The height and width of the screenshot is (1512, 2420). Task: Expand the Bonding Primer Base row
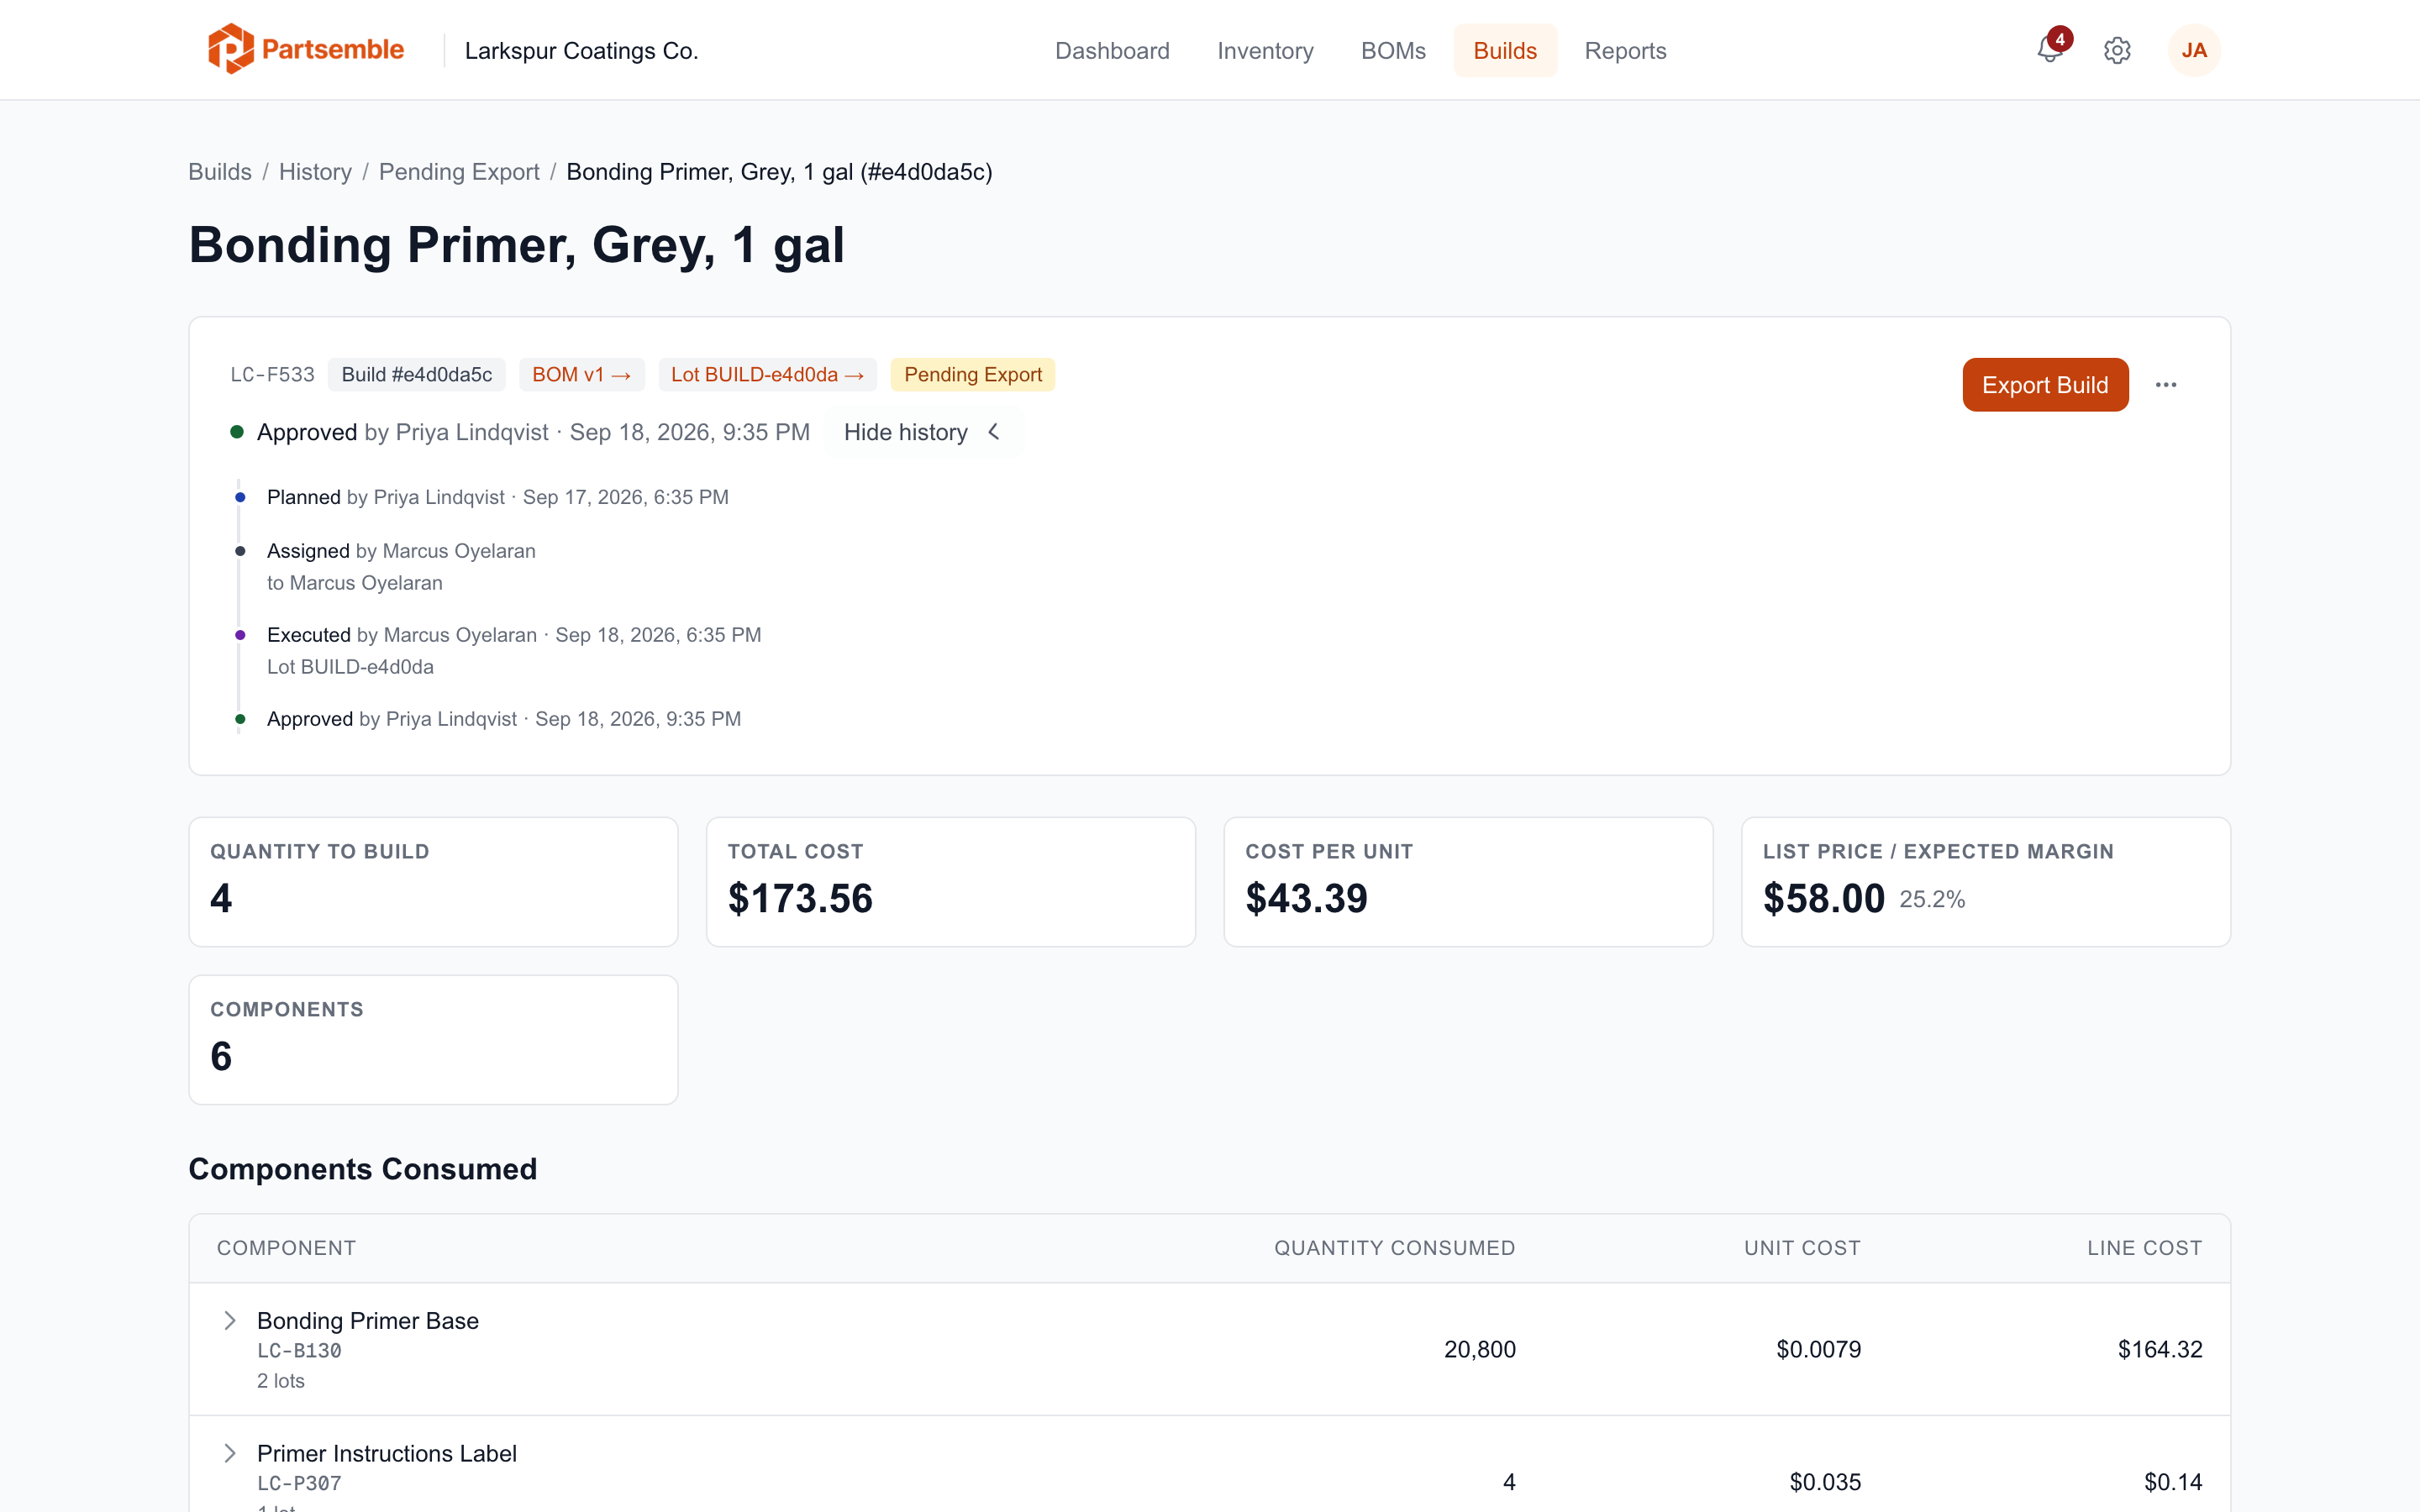click(x=229, y=1320)
